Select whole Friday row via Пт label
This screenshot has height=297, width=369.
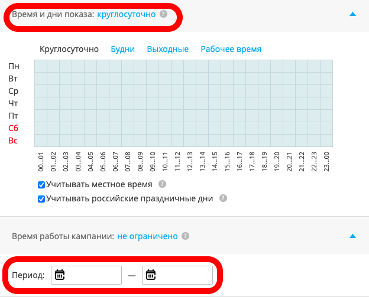click(x=13, y=116)
